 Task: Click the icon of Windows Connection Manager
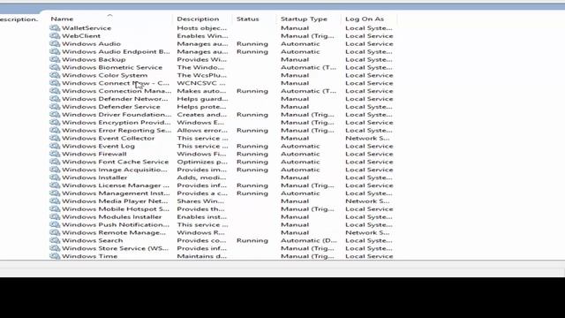[x=55, y=91]
